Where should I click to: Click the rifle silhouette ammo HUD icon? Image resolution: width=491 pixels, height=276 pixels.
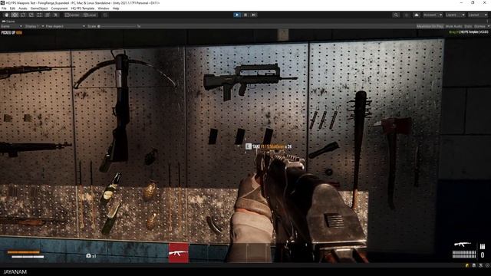point(463,244)
